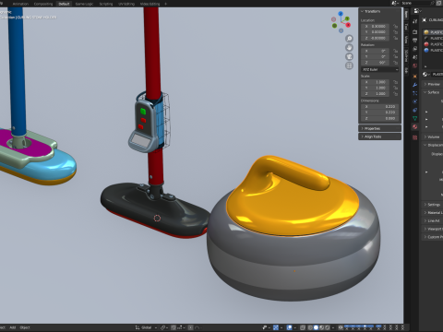This screenshot has height=332, width=443.
Task: Switch to the Video Editing workspace tab
Action: 150,4
